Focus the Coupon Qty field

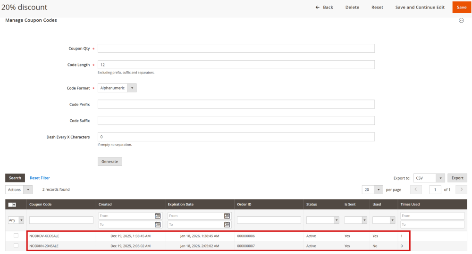click(236, 49)
